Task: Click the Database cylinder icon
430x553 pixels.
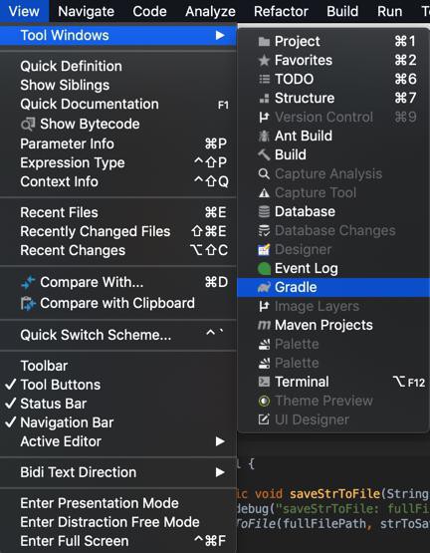Action: 264,212
